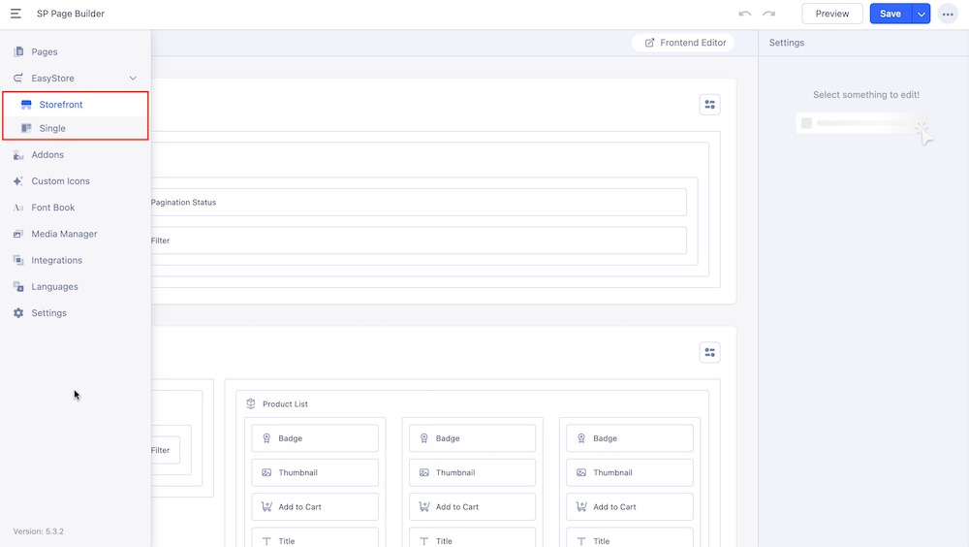
Task: Open the Save button dropdown arrow
Action: 921,14
